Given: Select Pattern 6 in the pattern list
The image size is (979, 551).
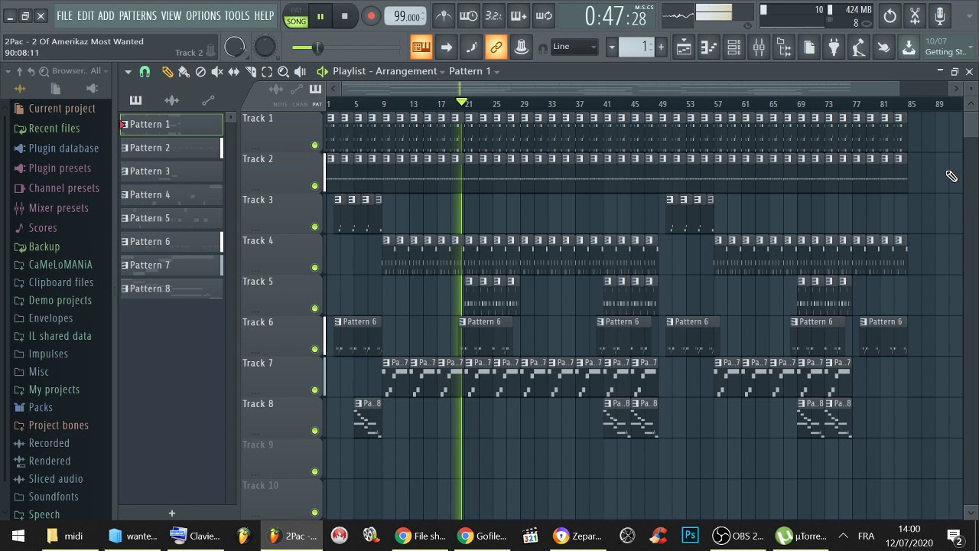Looking at the screenshot, I should [171, 242].
